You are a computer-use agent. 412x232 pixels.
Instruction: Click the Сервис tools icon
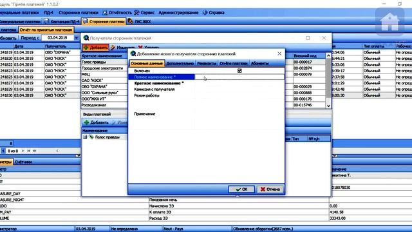click(x=136, y=13)
